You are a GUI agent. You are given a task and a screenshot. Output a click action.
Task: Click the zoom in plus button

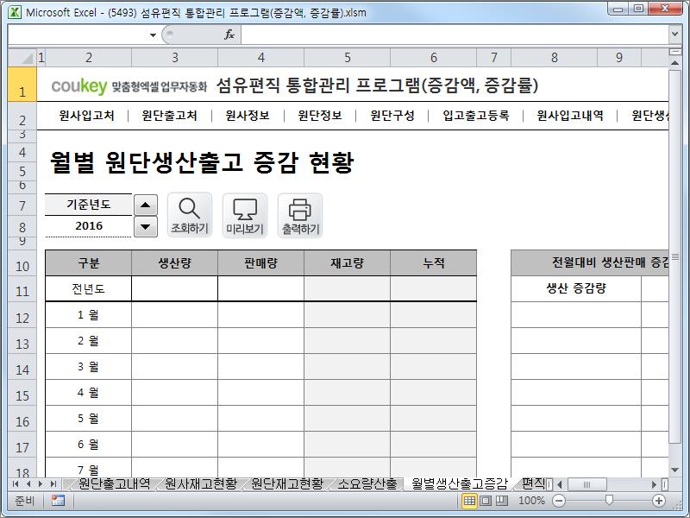point(659,501)
